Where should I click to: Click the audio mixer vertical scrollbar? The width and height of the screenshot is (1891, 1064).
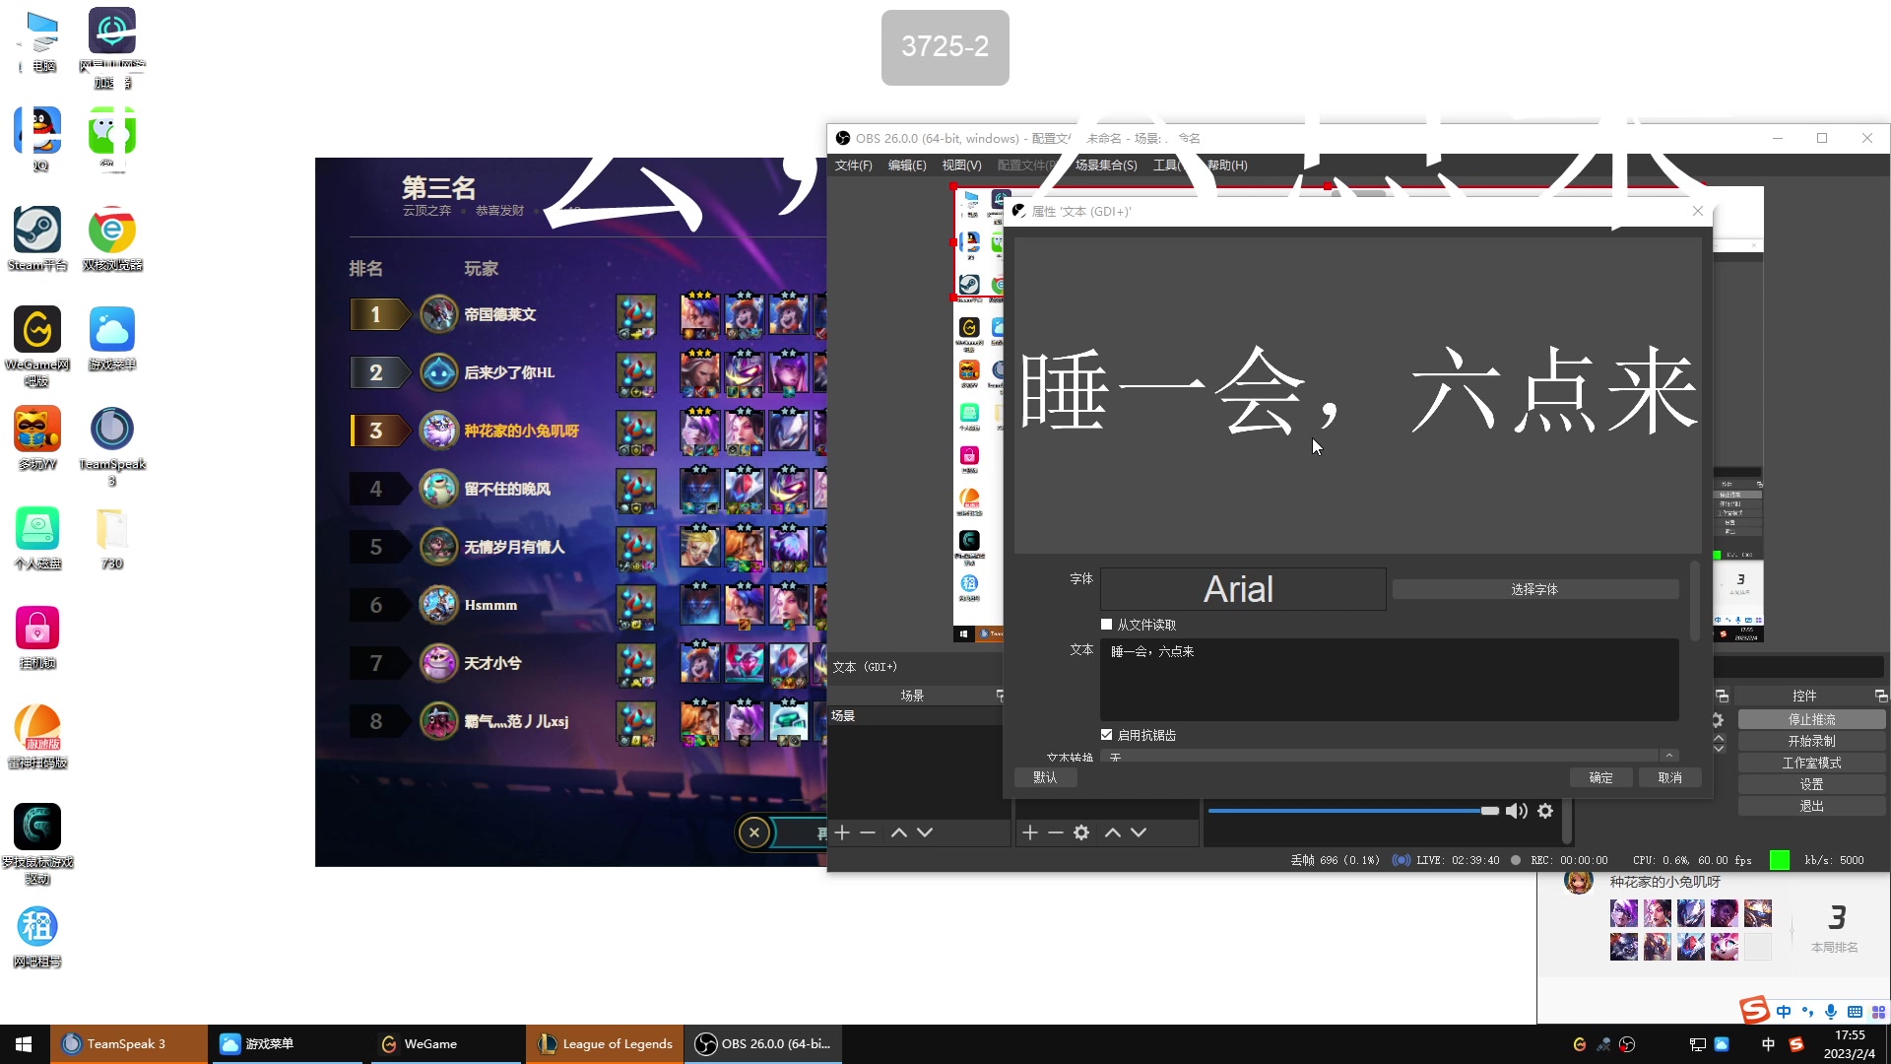coord(1567,822)
